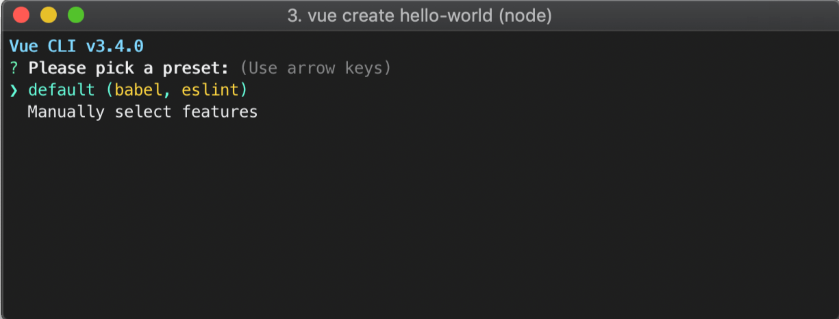Image resolution: width=839 pixels, height=319 pixels.
Task: Select the default (babel, eslint) preset
Action: click(138, 90)
